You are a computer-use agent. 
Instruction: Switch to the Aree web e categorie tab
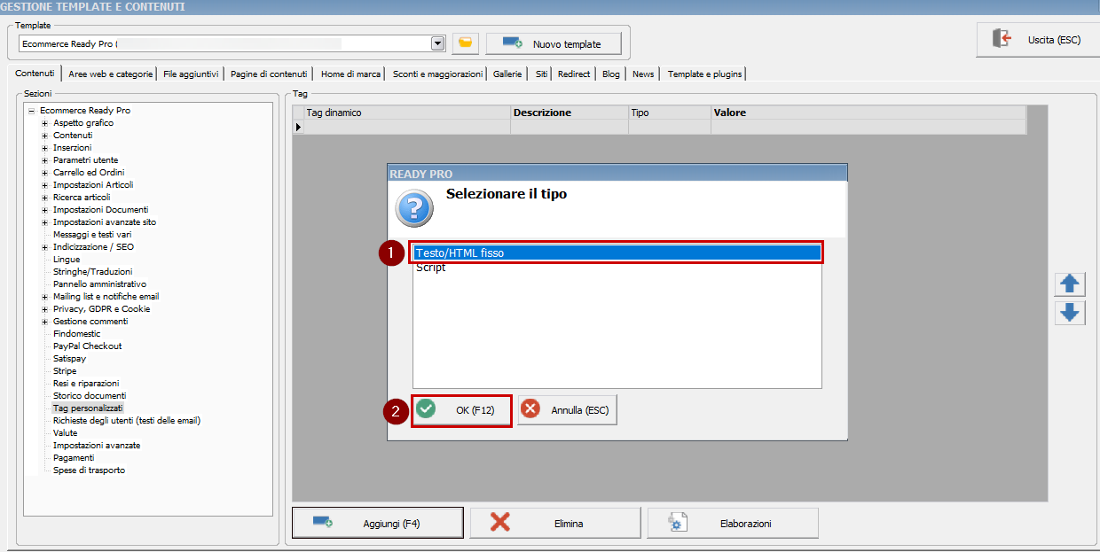111,74
